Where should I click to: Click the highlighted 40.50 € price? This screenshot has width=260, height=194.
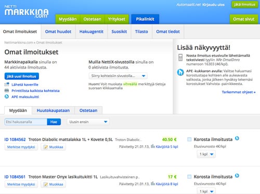pyautogui.click(x=169, y=140)
